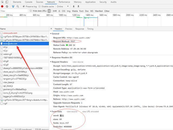173x130 pixels.
Task: Toggle the filter funnel icon
Action: pos(13,6)
